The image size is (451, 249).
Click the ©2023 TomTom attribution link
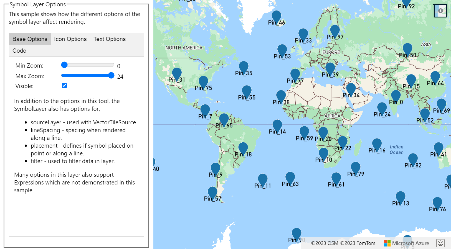point(358,243)
